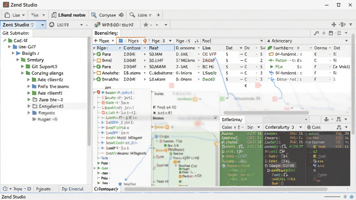Click the plus icon in Bensirley panel header
This screenshot has width=356, height=200.
pos(324,33)
